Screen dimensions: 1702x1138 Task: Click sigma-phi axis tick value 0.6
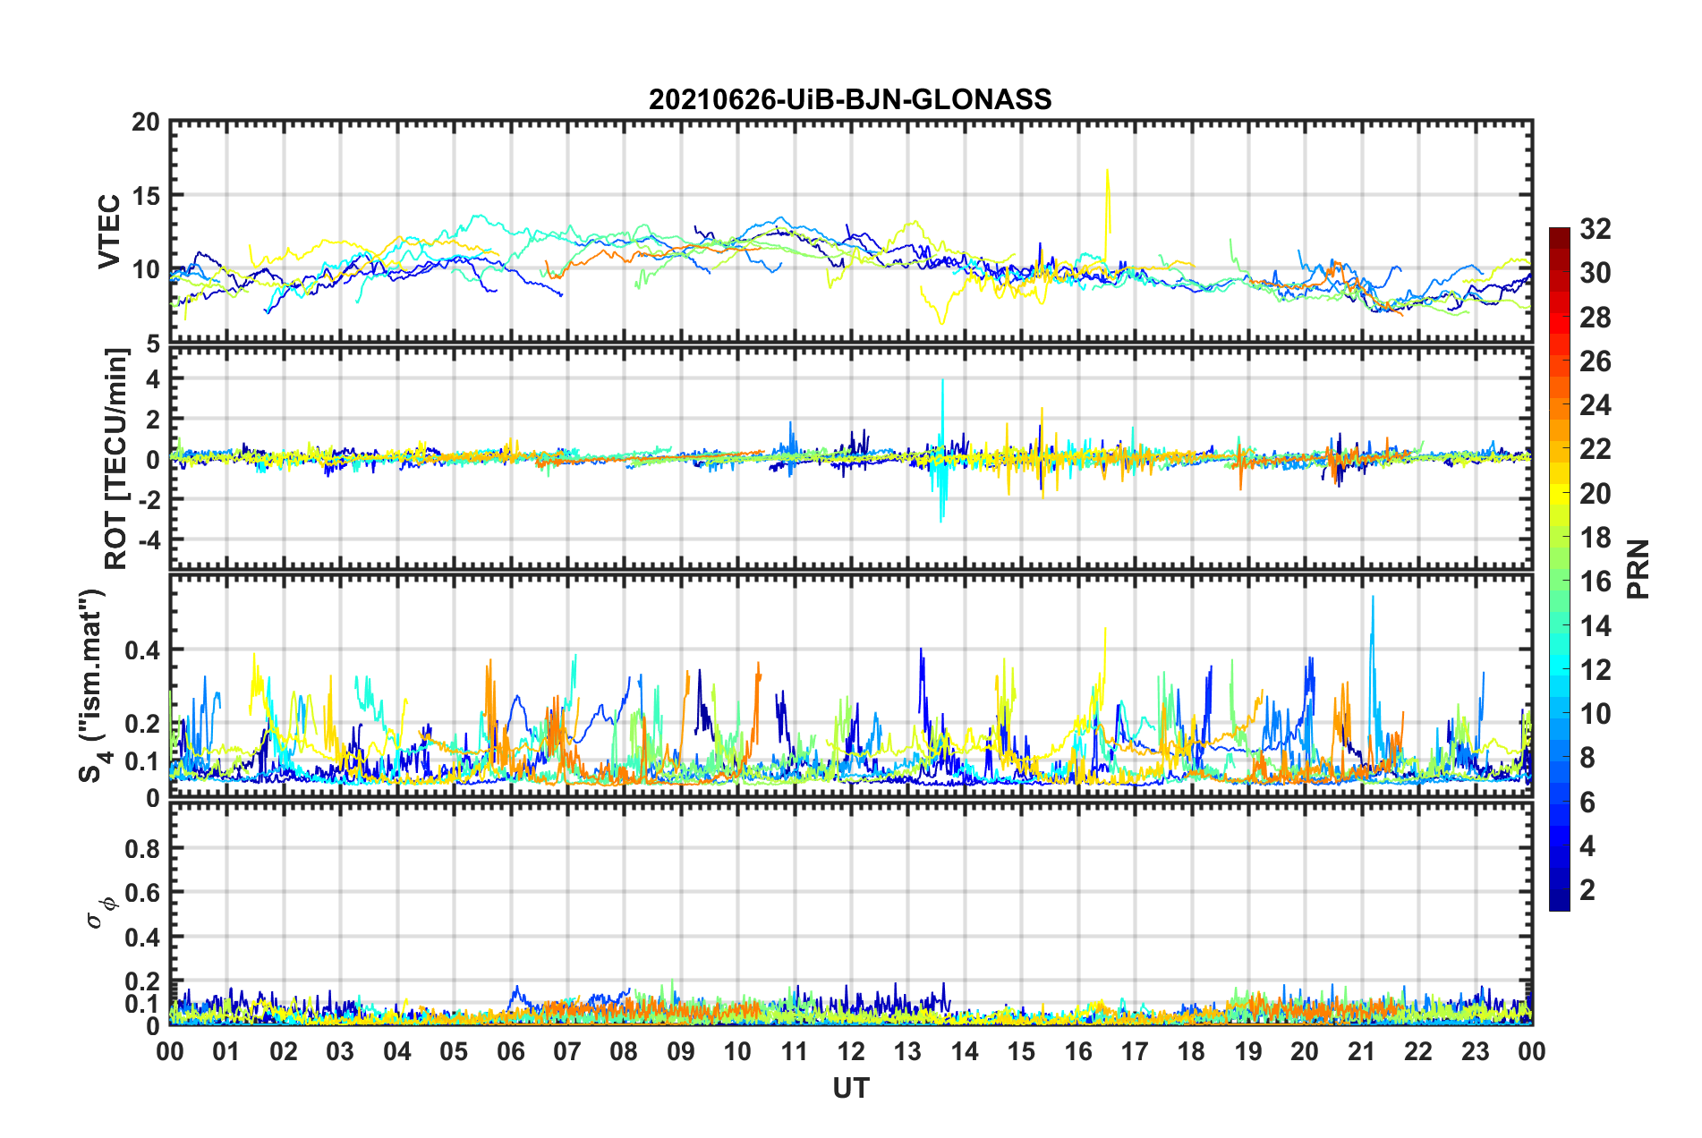(x=142, y=893)
